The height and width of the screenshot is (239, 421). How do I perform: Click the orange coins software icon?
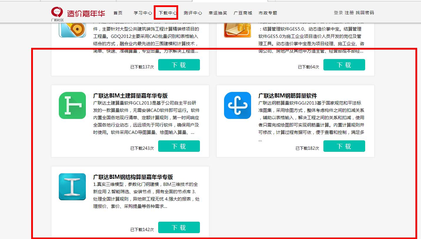click(x=238, y=30)
